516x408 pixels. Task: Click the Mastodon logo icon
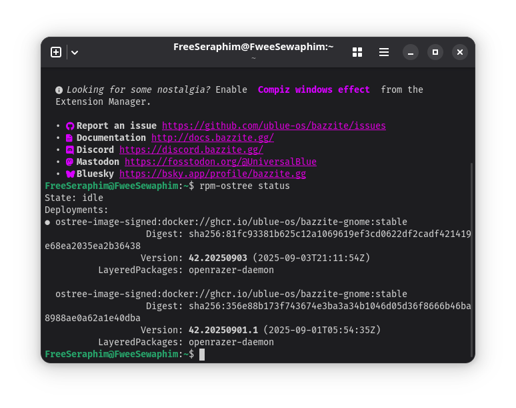pos(69,162)
